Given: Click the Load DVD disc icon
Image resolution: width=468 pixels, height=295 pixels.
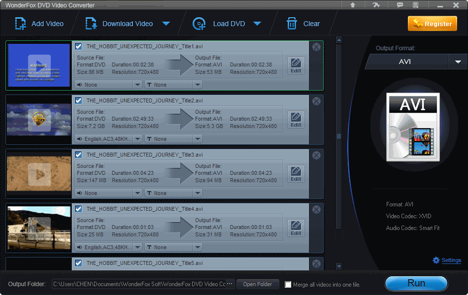Looking at the screenshot, I should 199,24.
